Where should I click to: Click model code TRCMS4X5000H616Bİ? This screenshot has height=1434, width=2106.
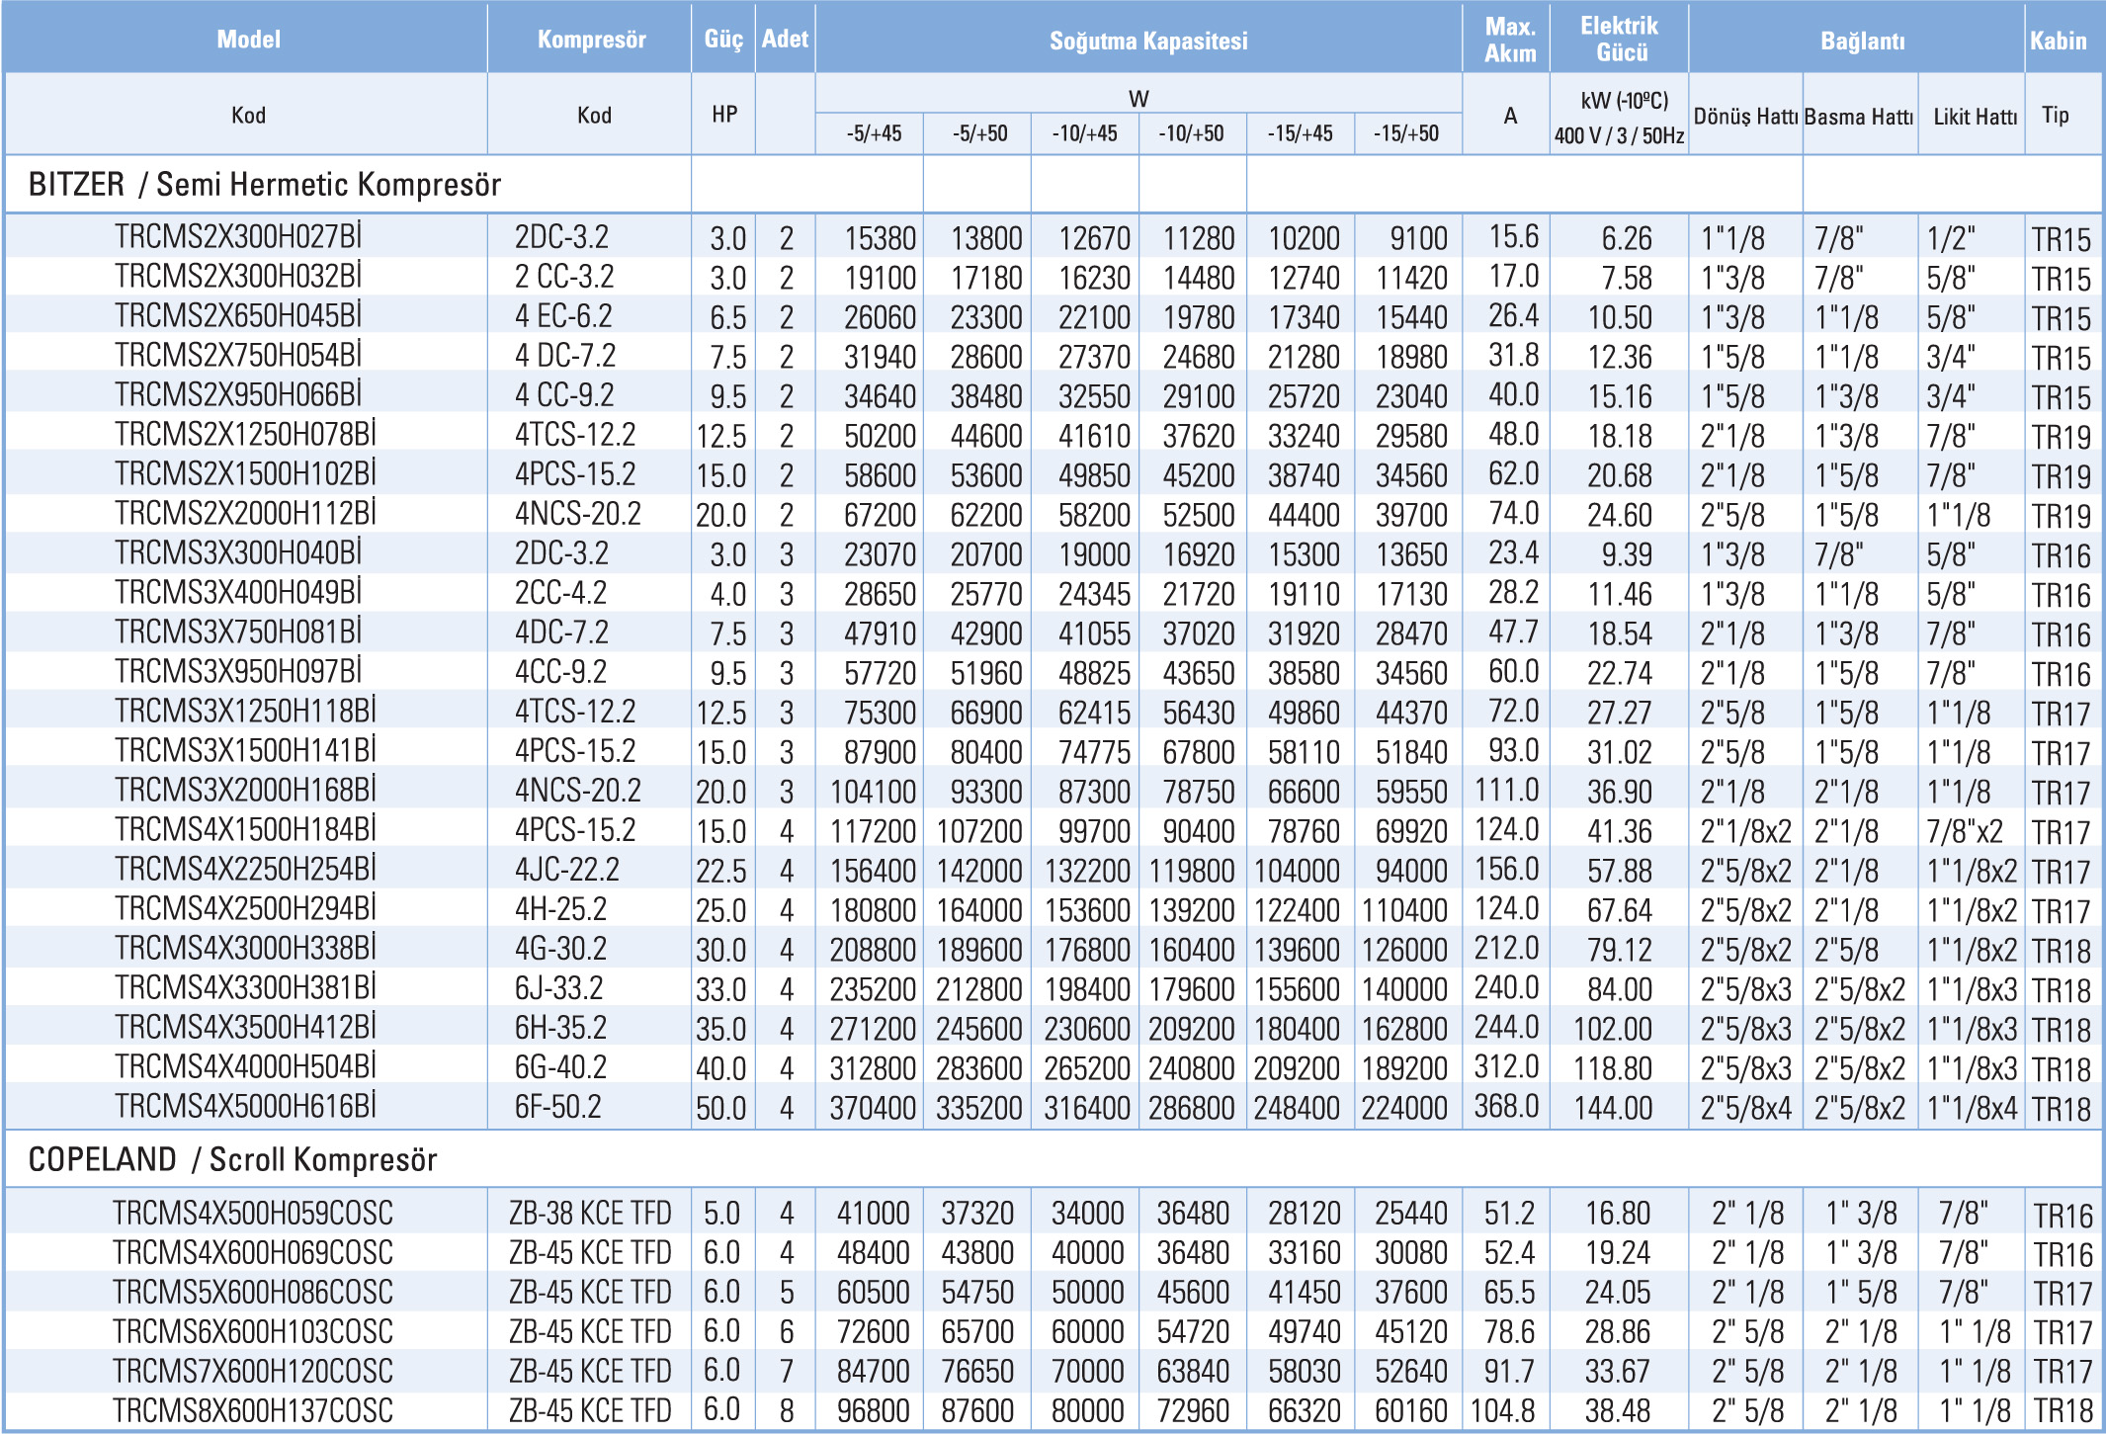(244, 1107)
